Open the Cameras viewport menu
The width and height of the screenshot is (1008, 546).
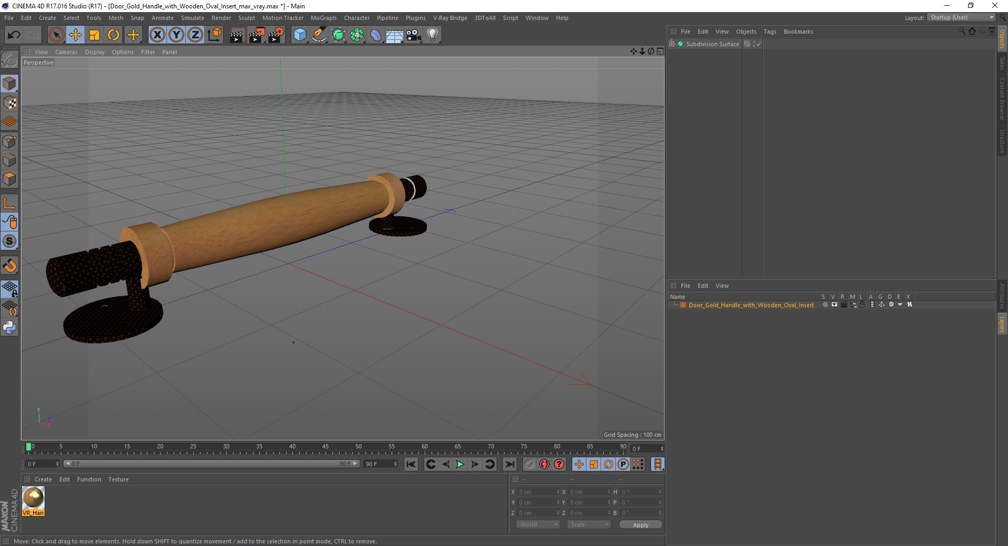(x=66, y=52)
